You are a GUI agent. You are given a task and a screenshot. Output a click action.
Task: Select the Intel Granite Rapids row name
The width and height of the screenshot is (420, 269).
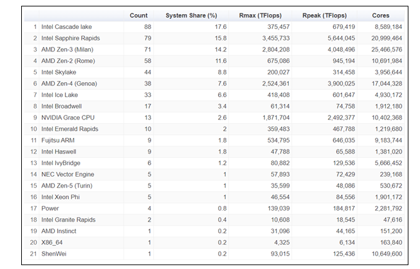[x=68, y=220]
